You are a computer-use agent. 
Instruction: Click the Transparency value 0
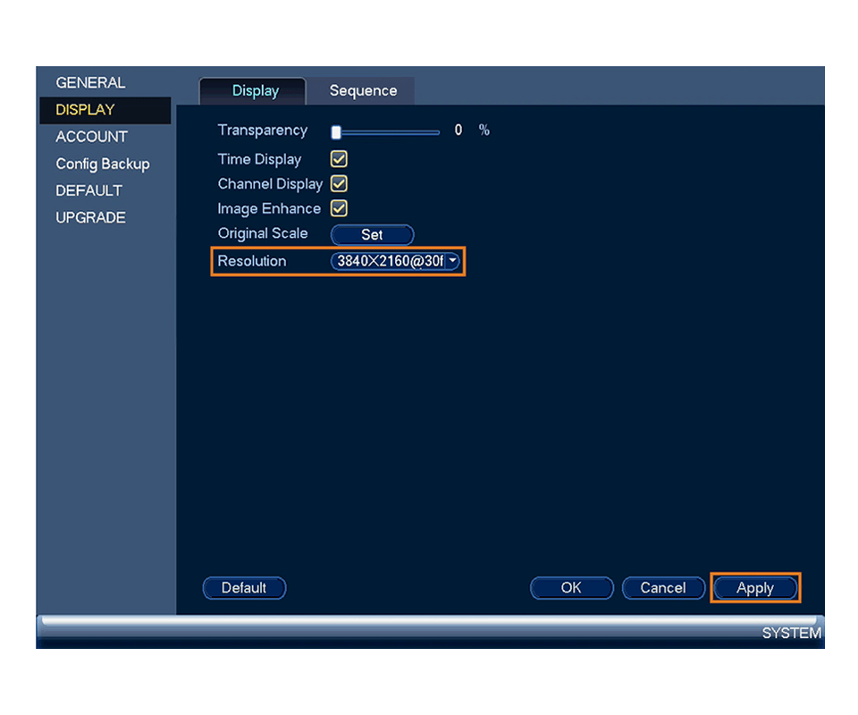pyautogui.click(x=458, y=130)
